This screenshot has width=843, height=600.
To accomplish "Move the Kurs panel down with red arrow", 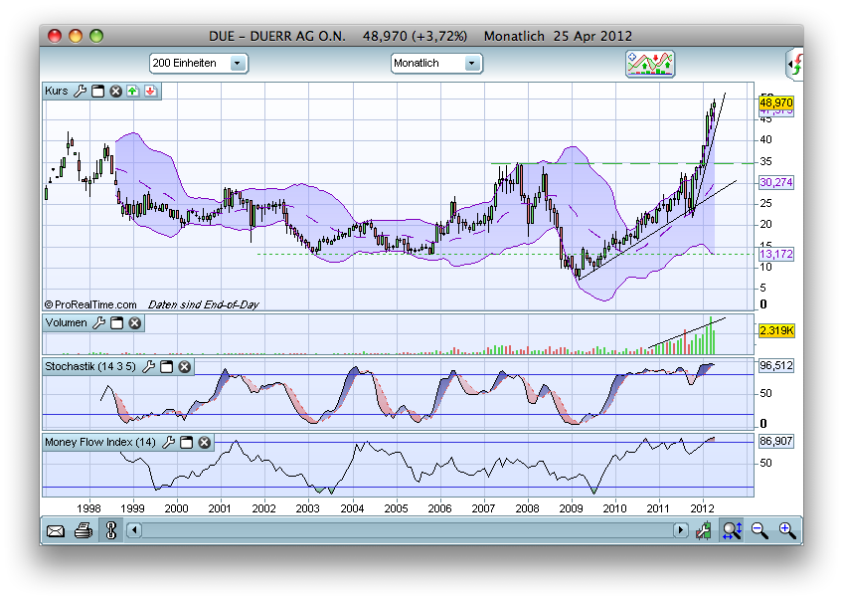I will (x=149, y=91).
